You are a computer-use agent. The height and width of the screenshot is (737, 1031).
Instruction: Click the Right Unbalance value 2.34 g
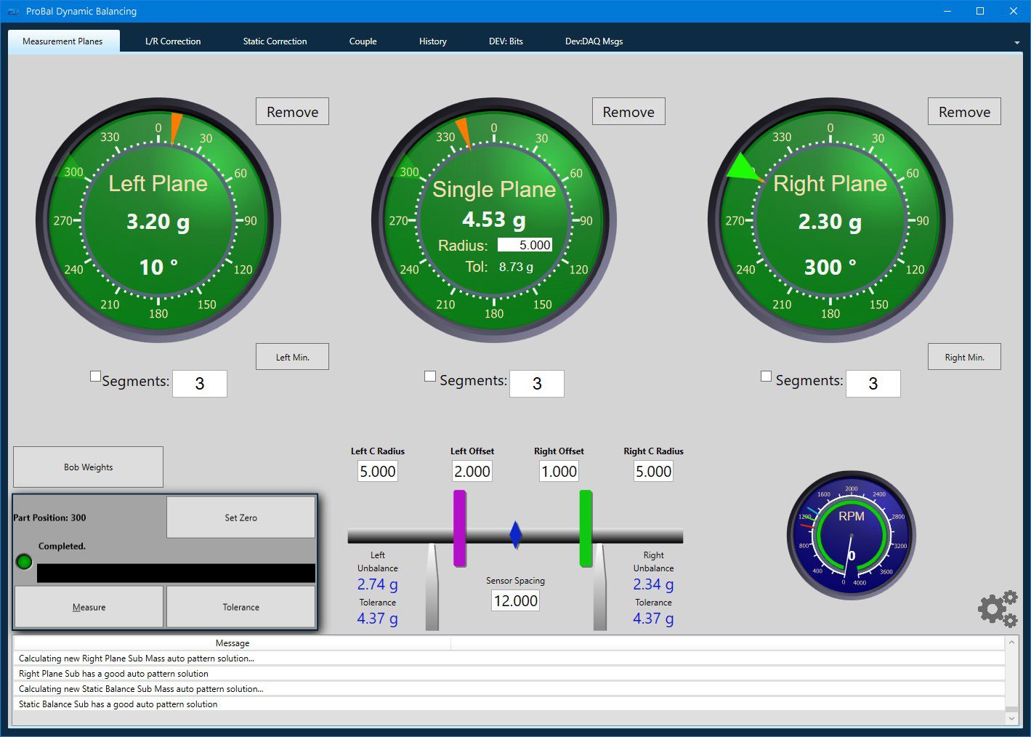(653, 584)
